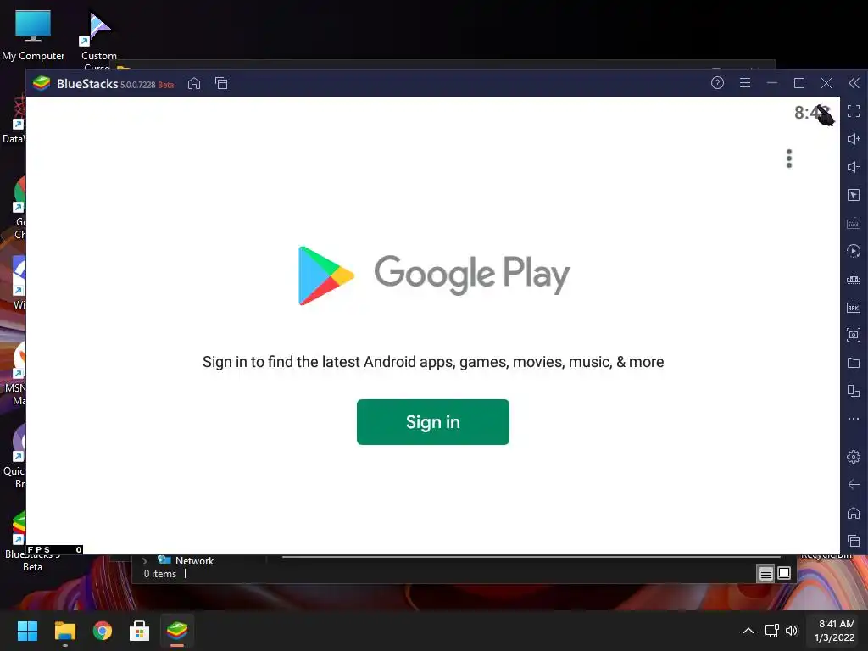This screenshot has height=651, width=868.
Task: Decrease volume in BlueStacks sidebar
Action: click(854, 167)
